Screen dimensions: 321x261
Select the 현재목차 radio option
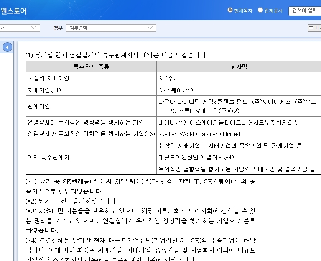tap(230, 10)
